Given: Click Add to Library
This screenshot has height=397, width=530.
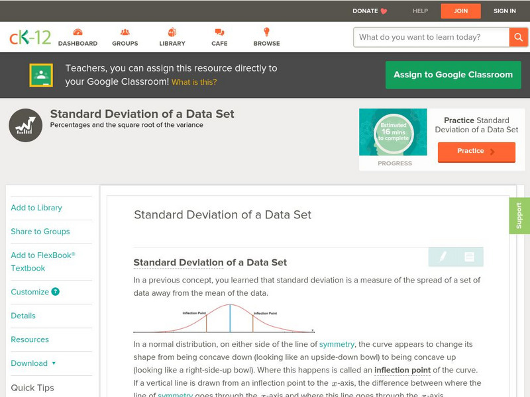Looking at the screenshot, I should pos(36,208).
